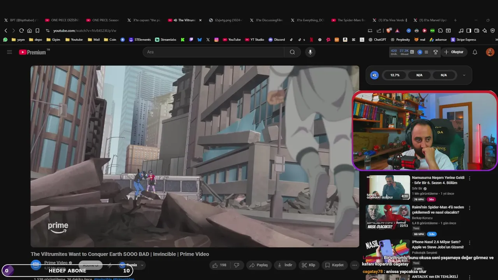Open the Mail bookmark folder

pyautogui.click(x=94, y=40)
